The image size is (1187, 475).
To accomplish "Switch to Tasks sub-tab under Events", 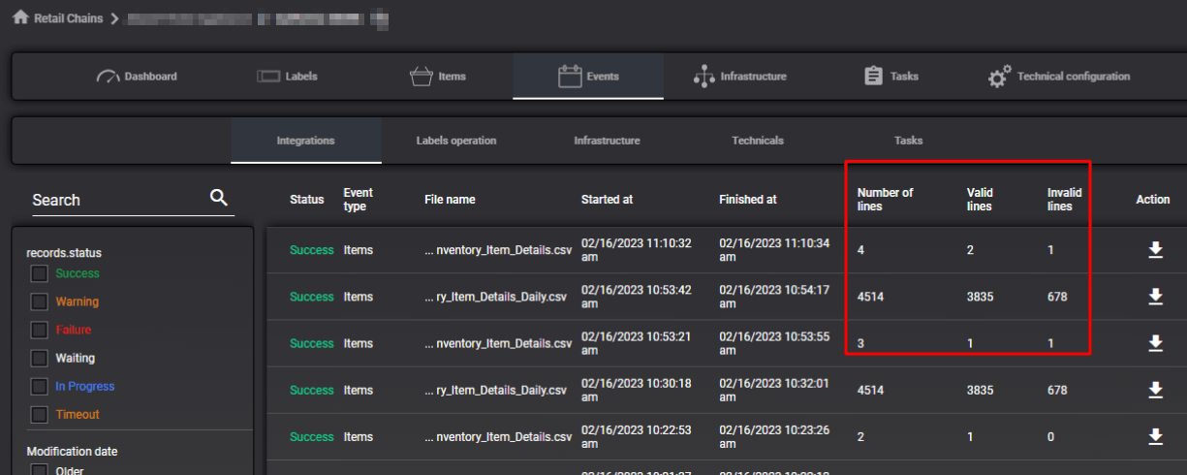I will (909, 141).
